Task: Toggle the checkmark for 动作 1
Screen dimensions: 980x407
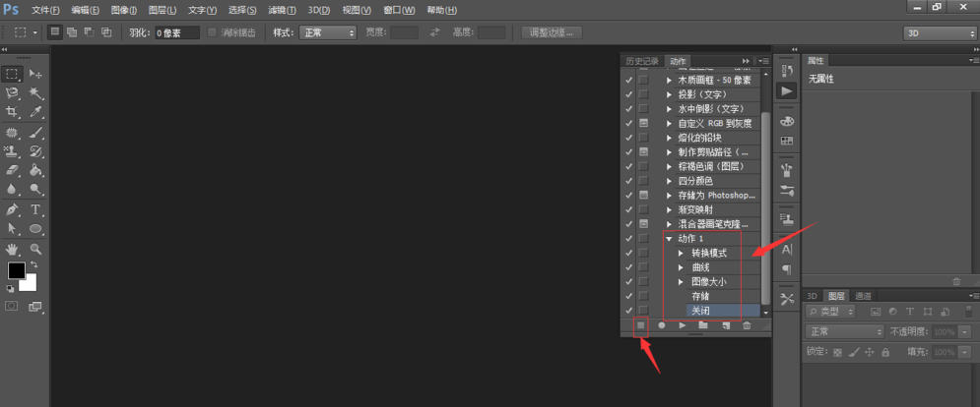Action: (x=629, y=238)
